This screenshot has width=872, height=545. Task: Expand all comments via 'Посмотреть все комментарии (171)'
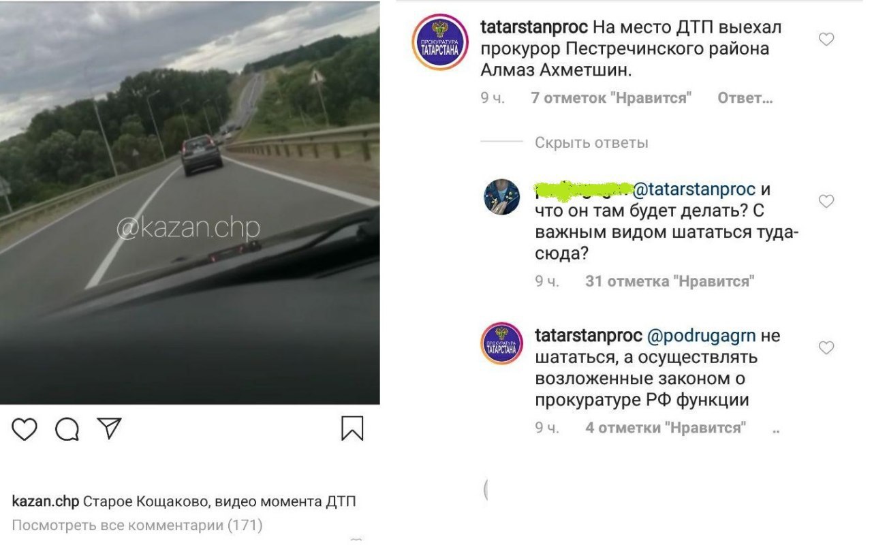137,525
